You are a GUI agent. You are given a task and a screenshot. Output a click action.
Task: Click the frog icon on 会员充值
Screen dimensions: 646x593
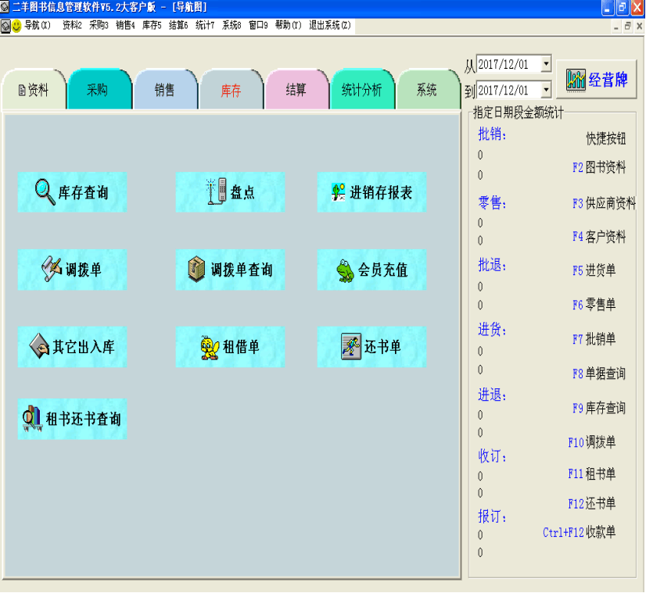point(345,270)
